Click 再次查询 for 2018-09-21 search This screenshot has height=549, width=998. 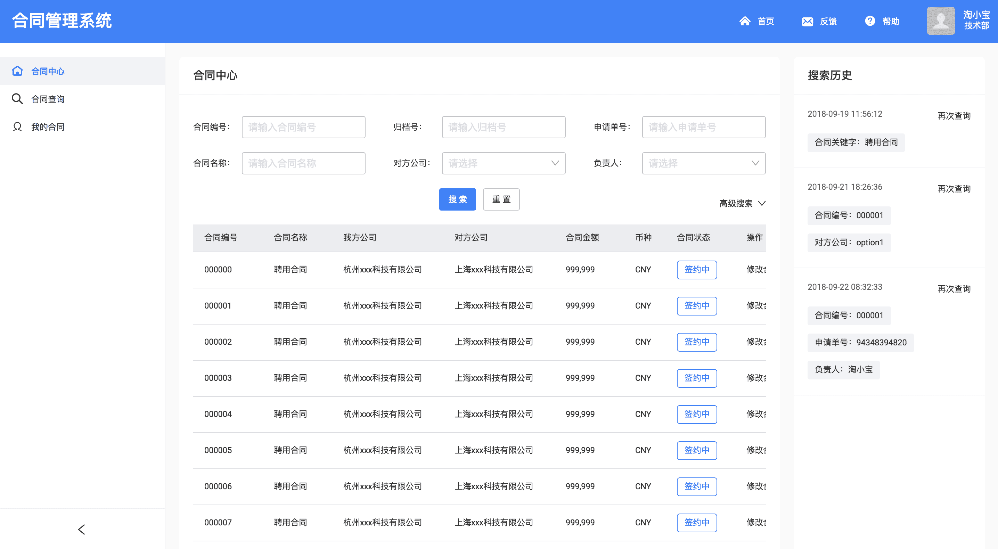(x=954, y=189)
